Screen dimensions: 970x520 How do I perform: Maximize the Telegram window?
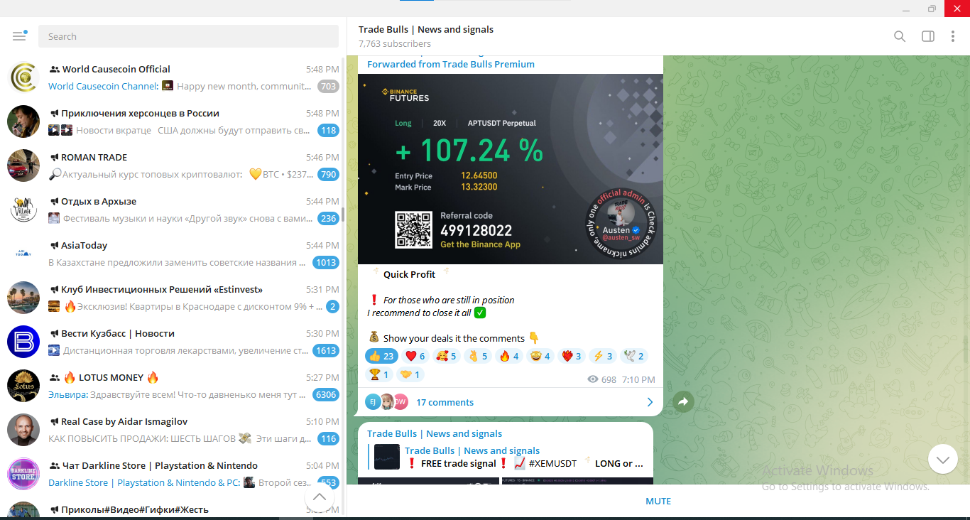932,9
